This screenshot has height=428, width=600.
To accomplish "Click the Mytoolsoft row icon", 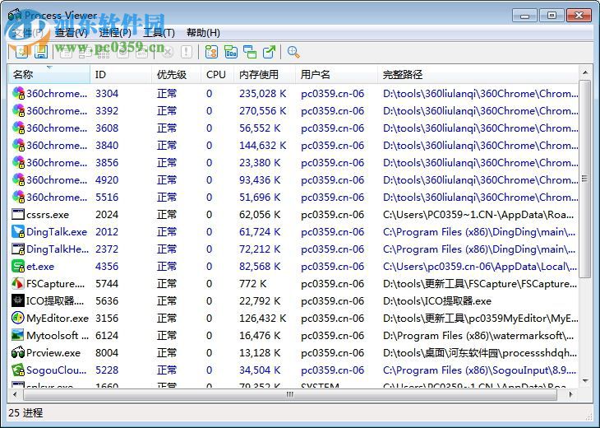I will pyautogui.click(x=18, y=335).
